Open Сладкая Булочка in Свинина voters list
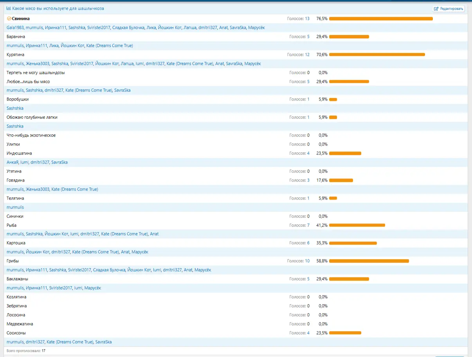Image resolution: width=472 pixels, height=357 pixels. (x=128, y=27)
